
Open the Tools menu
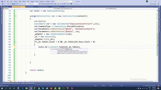[x=37, y=1]
